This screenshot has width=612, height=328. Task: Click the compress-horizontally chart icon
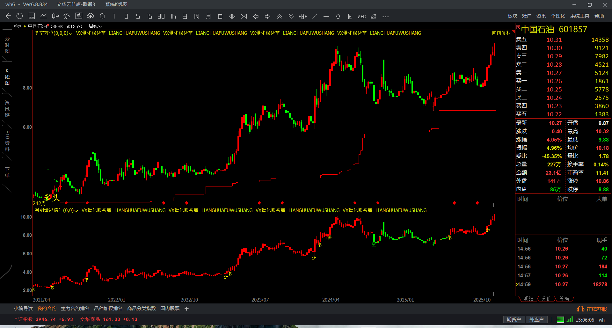[244, 16]
